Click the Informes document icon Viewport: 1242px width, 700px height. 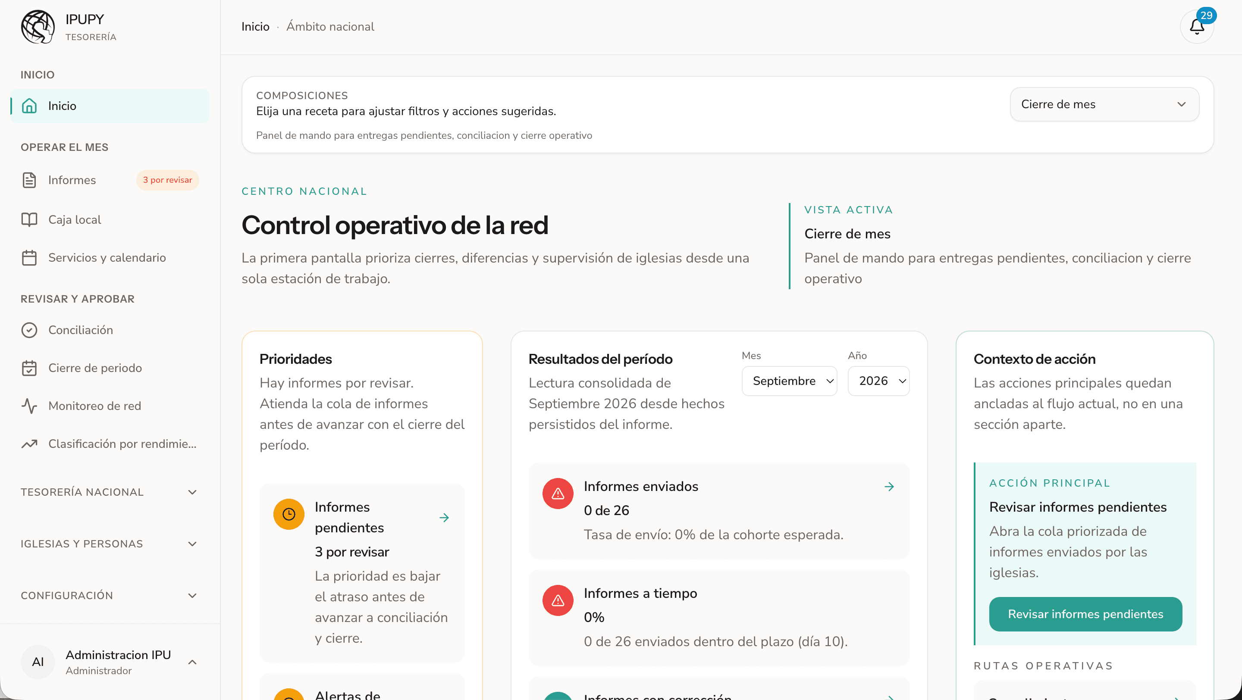(x=29, y=180)
